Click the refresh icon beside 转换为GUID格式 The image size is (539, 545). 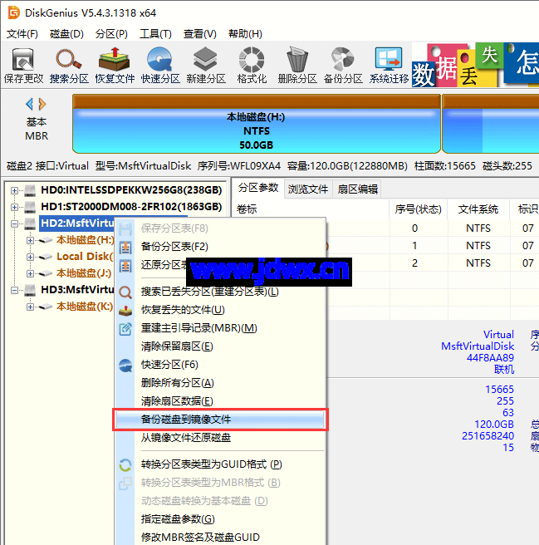tap(125, 464)
